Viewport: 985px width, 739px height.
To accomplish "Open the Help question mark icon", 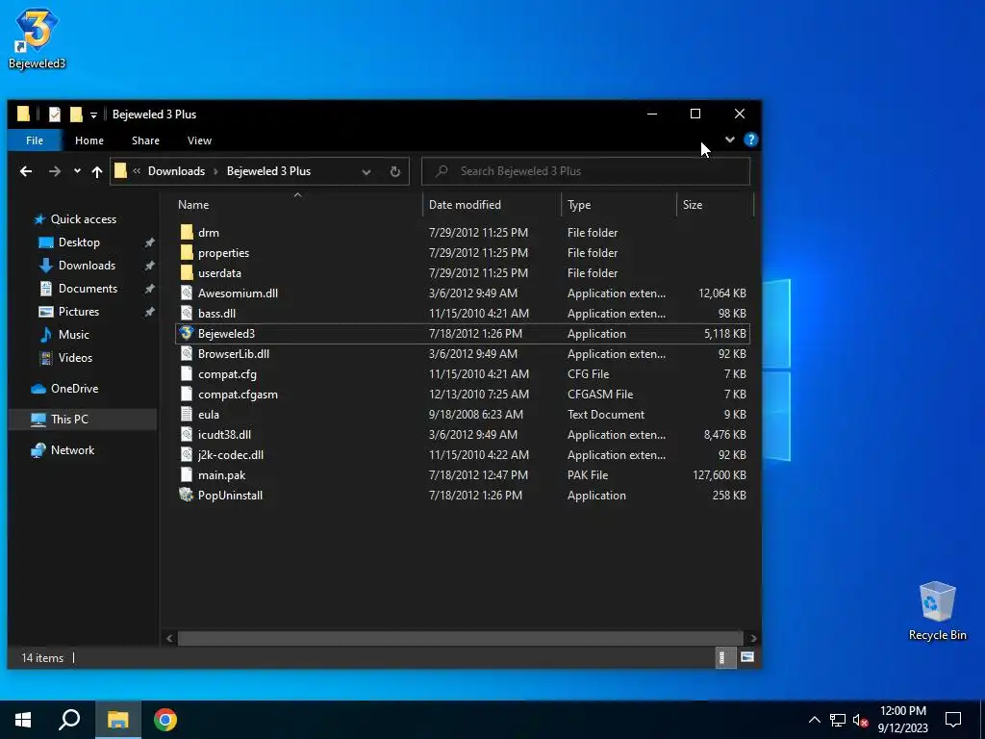I will click(x=750, y=140).
